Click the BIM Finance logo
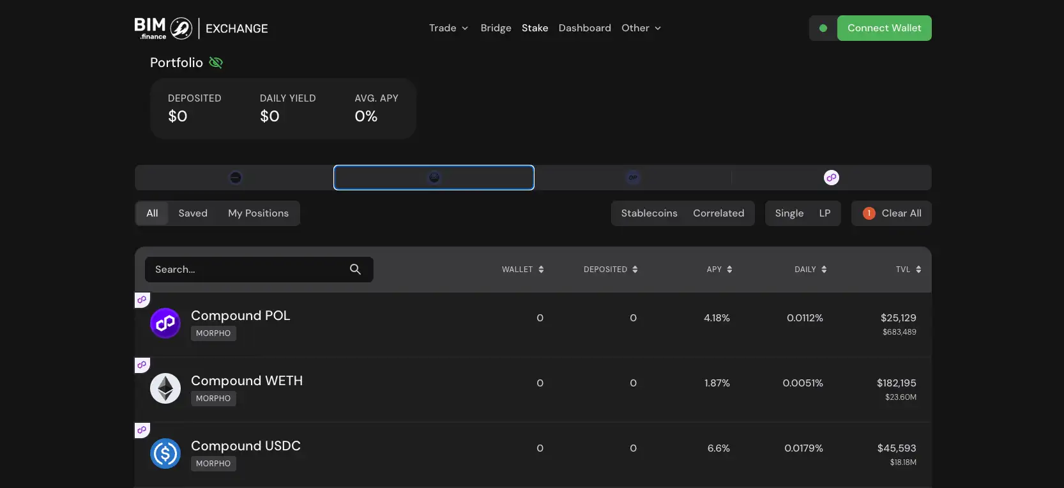Image resolution: width=1064 pixels, height=488 pixels. 163,28
